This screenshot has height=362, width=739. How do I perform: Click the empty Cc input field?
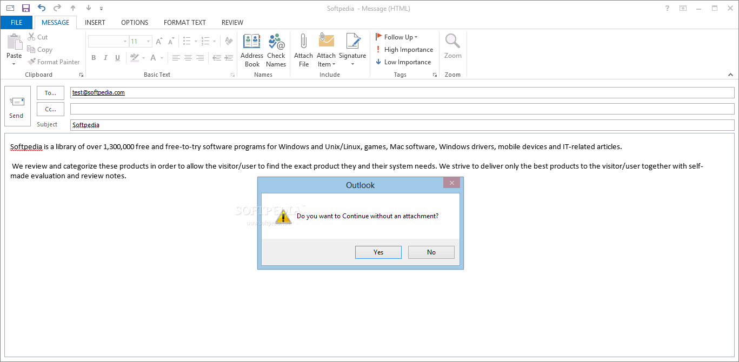pos(402,109)
